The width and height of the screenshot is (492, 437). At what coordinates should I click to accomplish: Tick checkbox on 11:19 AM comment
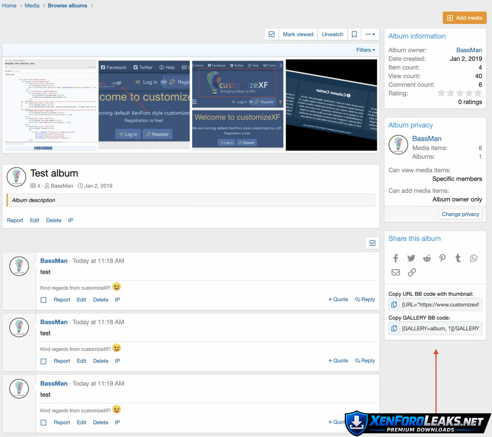coord(43,423)
